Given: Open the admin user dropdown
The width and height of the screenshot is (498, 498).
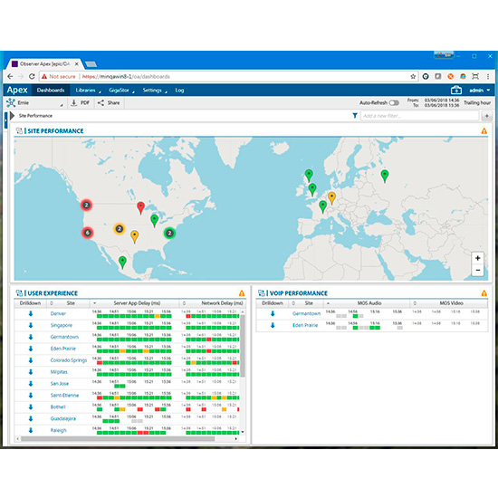Looking at the screenshot, I should pos(480,91).
